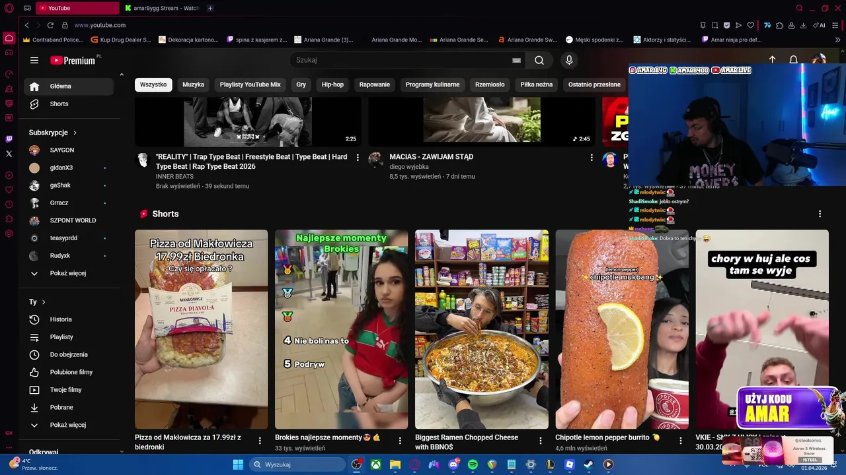Expand the Ty list with Pokaż więcej
The width and height of the screenshot is (846, 475).
[x=68, y=425]
